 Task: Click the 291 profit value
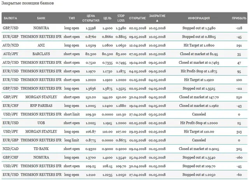(239, 45)
